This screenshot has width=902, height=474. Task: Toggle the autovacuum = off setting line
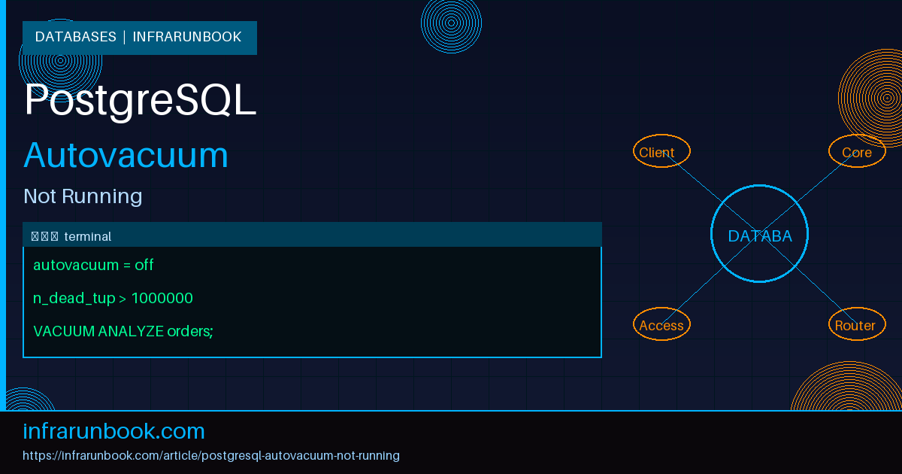coord(92,265)
